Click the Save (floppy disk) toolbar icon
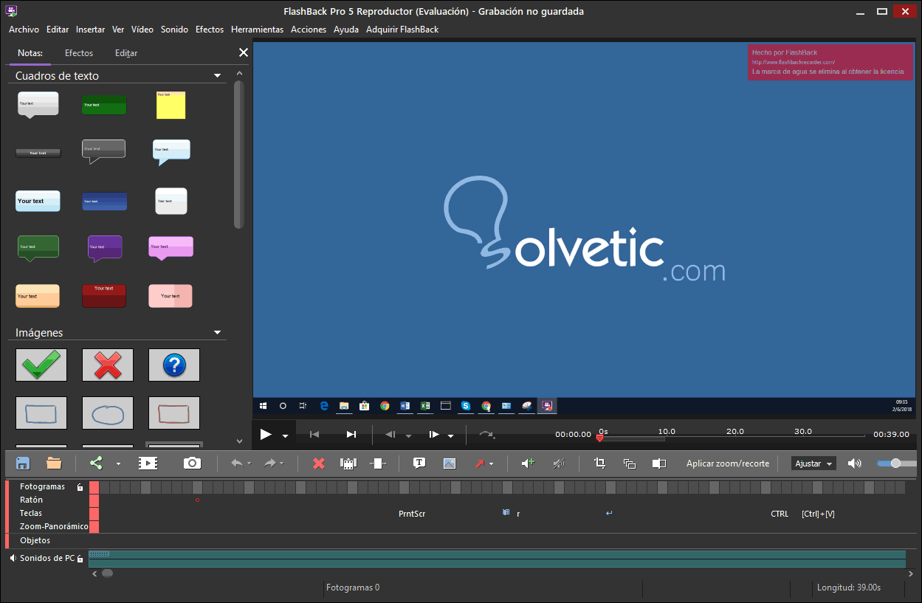 23,464
